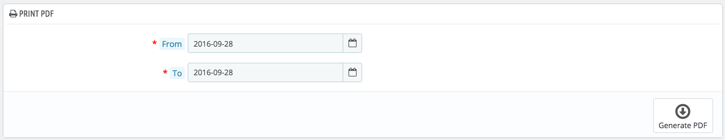Image resolution: width=725 pixels, height=140 pixels.
Task: Click the blank panel footer left of Generate PDF
Action: (x=314, y=115)
